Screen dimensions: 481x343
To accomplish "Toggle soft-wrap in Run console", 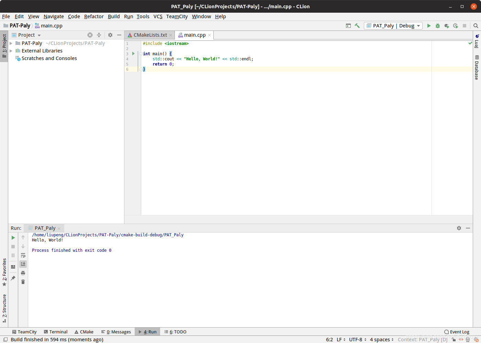I will pyautogui.click(x=23, y=255).
